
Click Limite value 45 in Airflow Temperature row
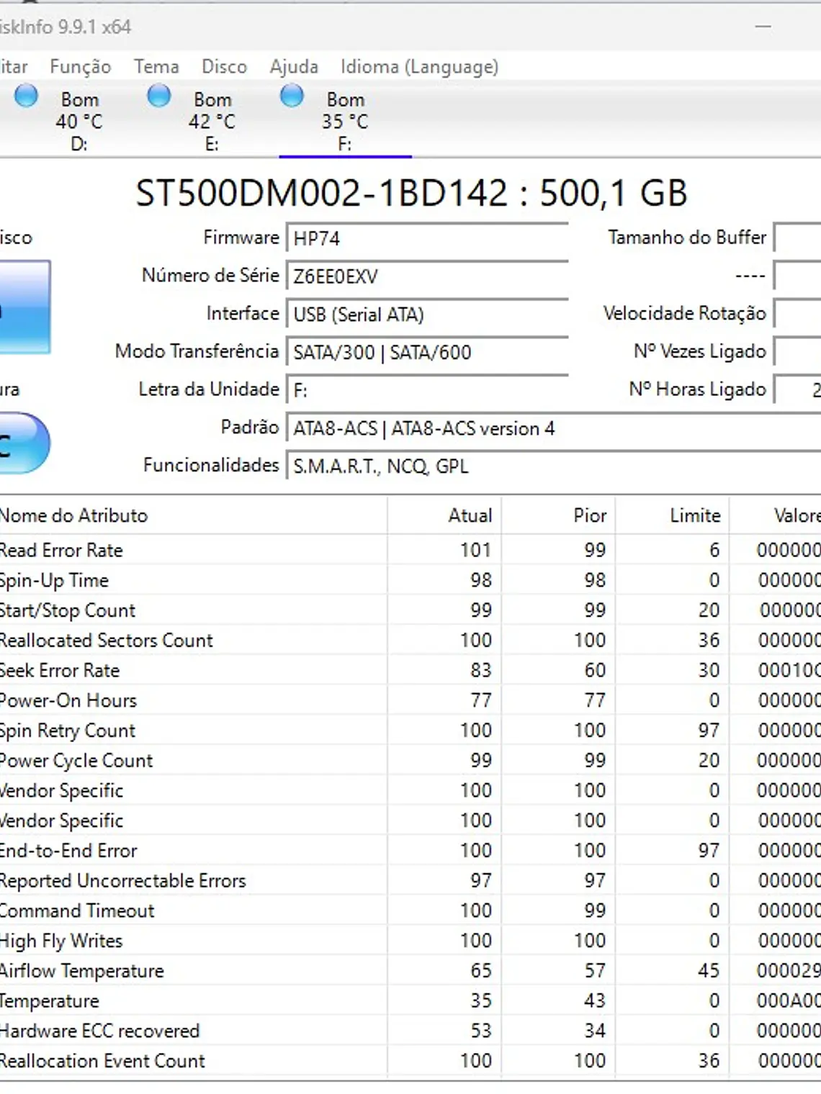coord(709,971)
